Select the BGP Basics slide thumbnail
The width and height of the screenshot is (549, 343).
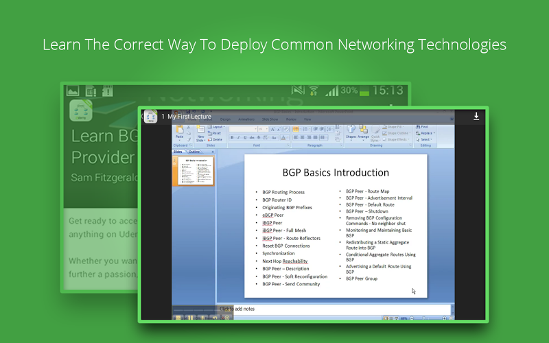click(x=196, y=171)
